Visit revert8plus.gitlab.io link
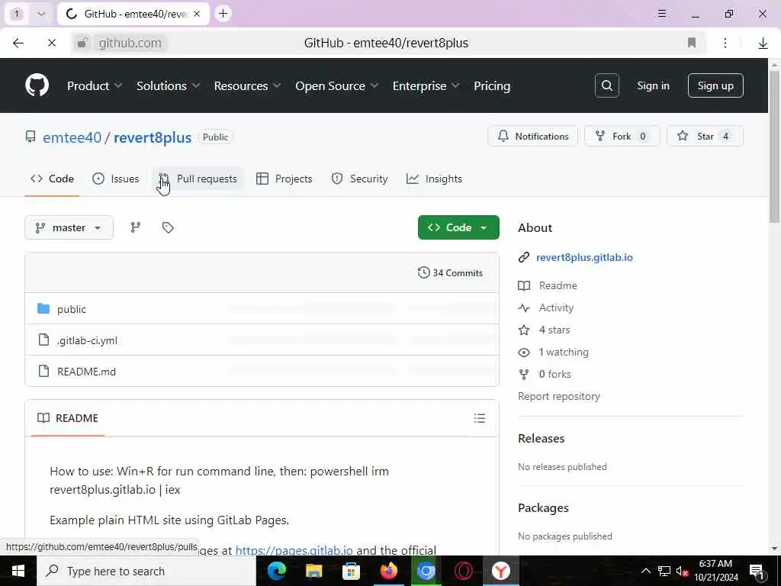Screen dimensions: 781x586 [584, 258]
